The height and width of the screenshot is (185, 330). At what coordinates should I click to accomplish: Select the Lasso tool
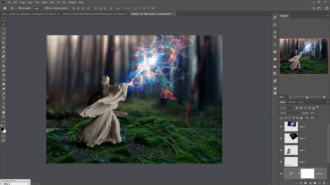coord(4,33)
